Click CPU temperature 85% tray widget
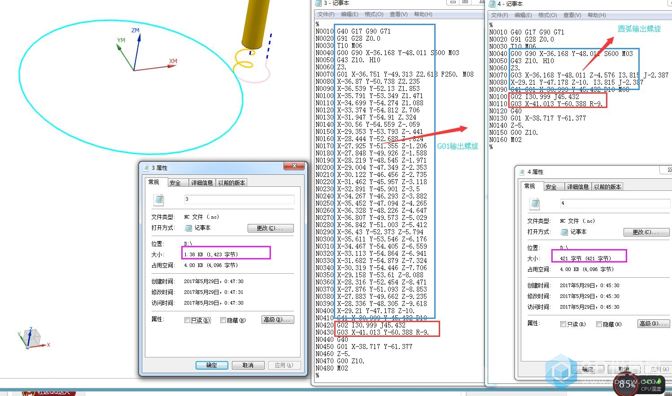This screenshot has width=672, height=396. pos(638,384)
